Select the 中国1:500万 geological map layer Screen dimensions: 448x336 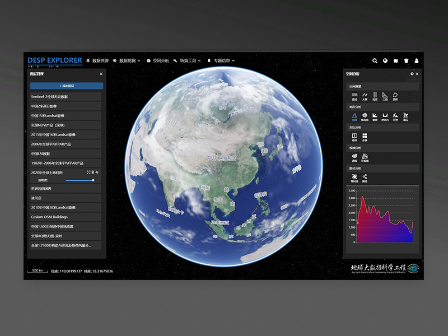pos(66,227)
